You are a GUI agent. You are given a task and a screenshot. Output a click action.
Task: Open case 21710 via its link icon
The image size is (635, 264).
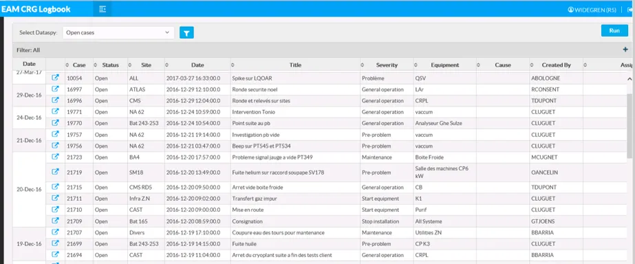click(56, 209)
